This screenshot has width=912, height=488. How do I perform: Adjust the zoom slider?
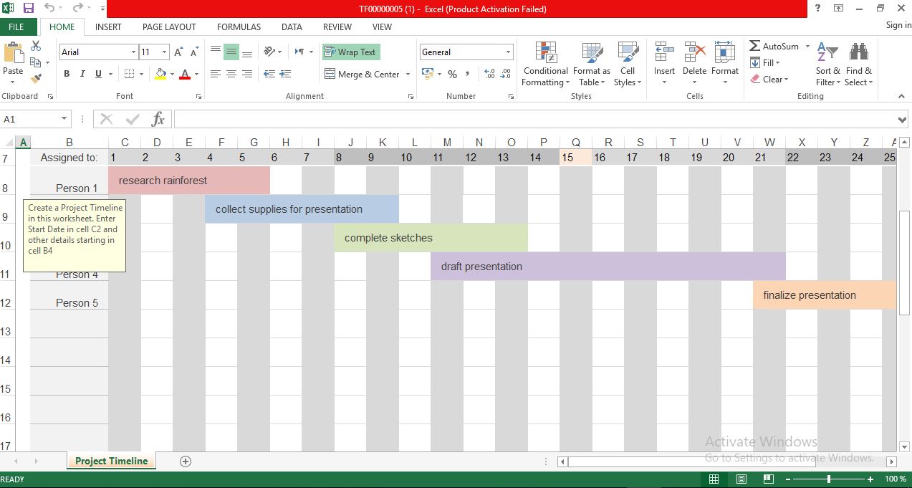(828, 479)
